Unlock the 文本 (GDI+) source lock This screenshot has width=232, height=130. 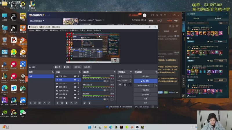(78, 76)
